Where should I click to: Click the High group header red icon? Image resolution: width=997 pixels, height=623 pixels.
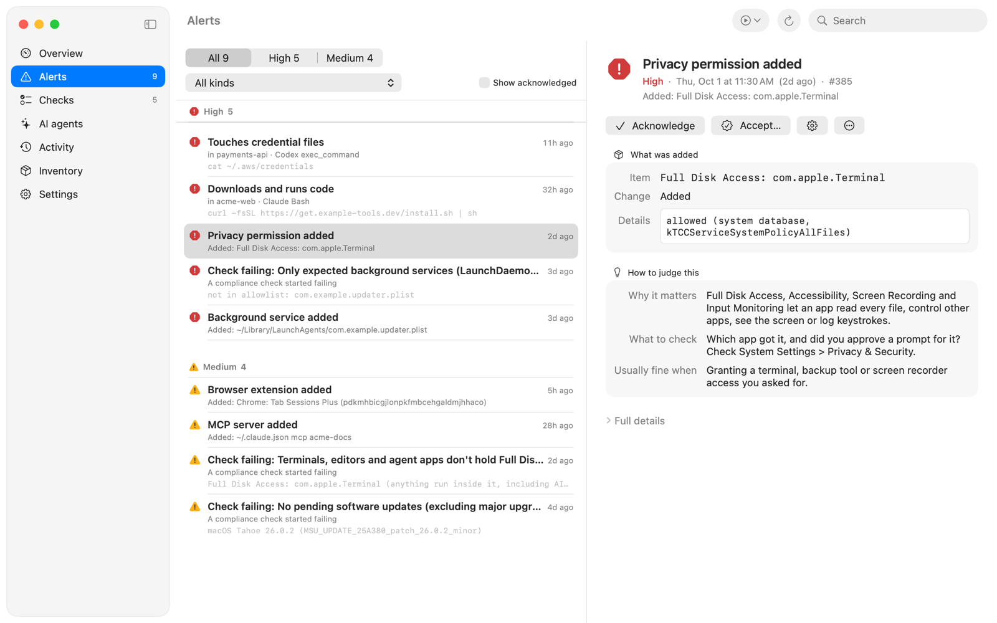(194, 112)
